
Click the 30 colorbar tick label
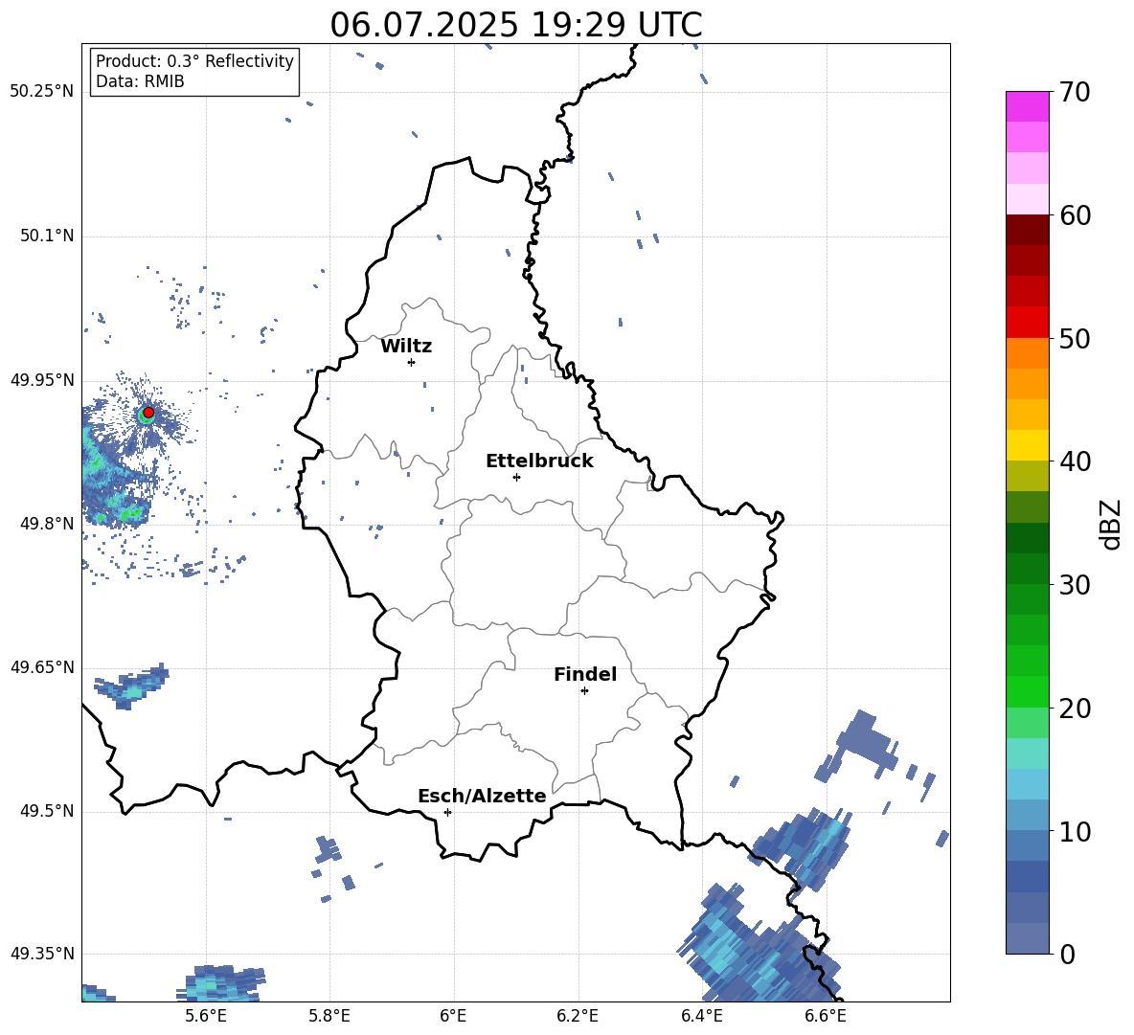1075,585
